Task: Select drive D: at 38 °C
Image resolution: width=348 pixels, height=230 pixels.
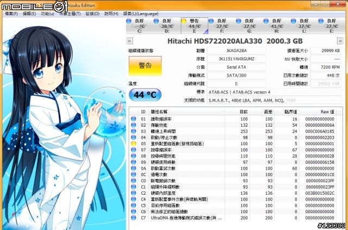Action: click(x=167, y=26)
